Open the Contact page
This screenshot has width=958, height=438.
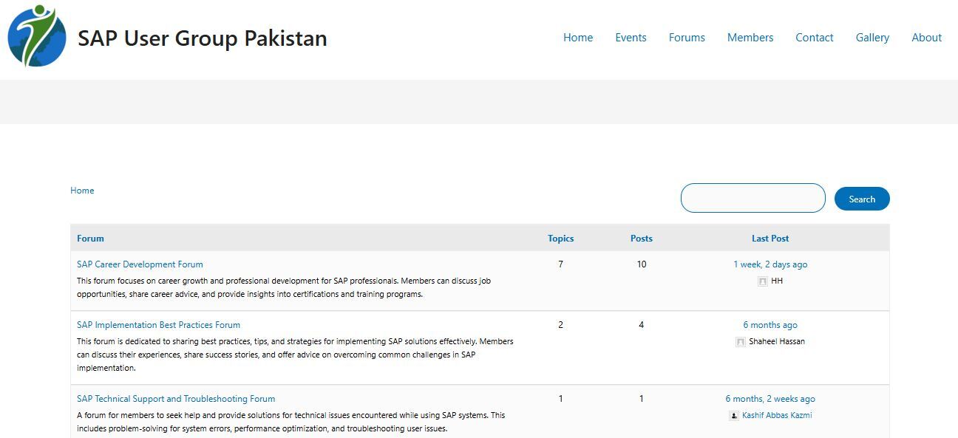[814, 38]
